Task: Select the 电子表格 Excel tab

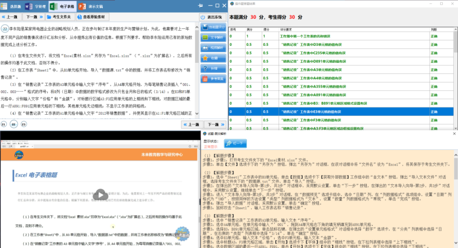Action: 62,6
